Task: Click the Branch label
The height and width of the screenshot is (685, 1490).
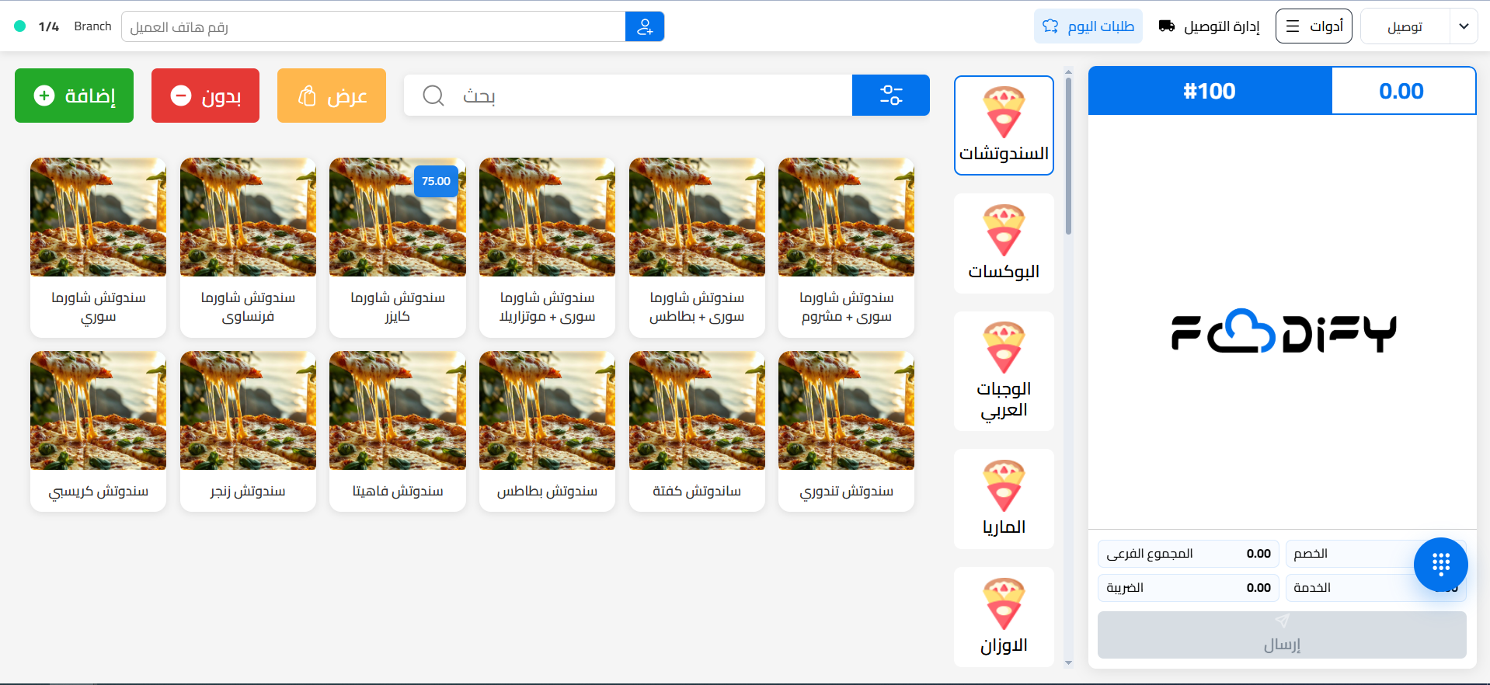Action: [x=92, y=26]
